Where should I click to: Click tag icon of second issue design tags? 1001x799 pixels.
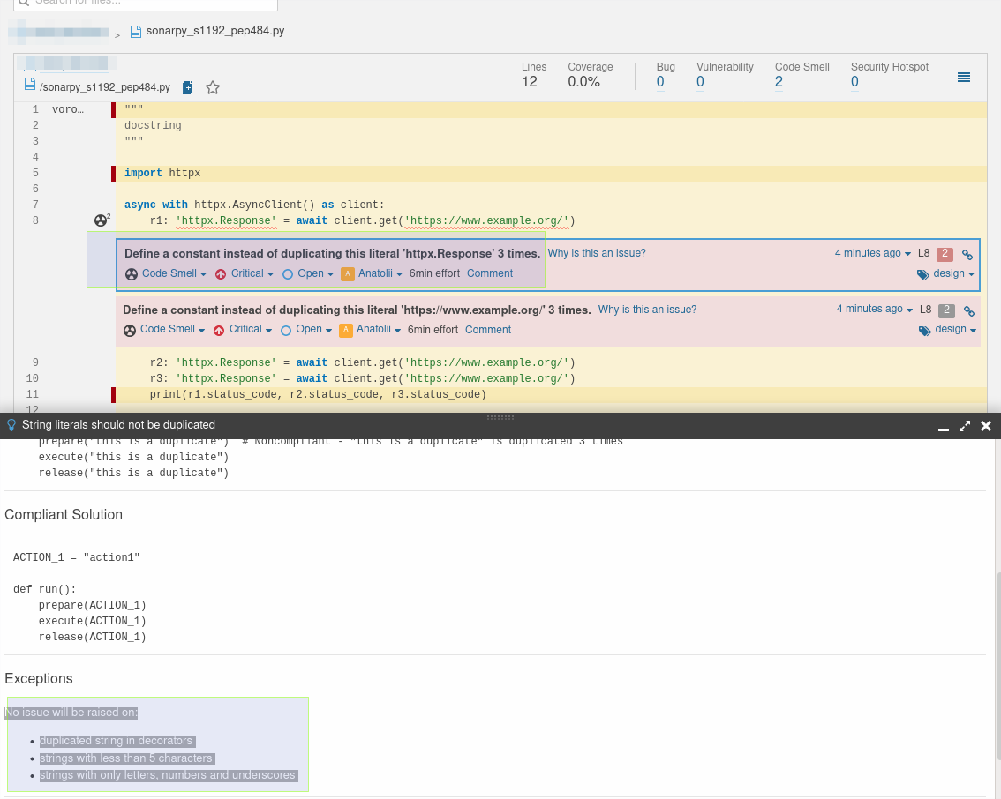click(x=924, y=331)
